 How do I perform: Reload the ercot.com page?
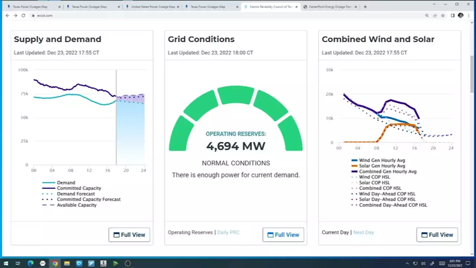(x=23, y=16)
